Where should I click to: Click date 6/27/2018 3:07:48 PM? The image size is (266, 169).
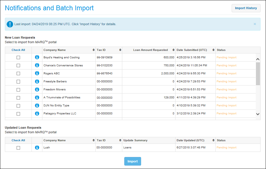click(x=191, y=148)
